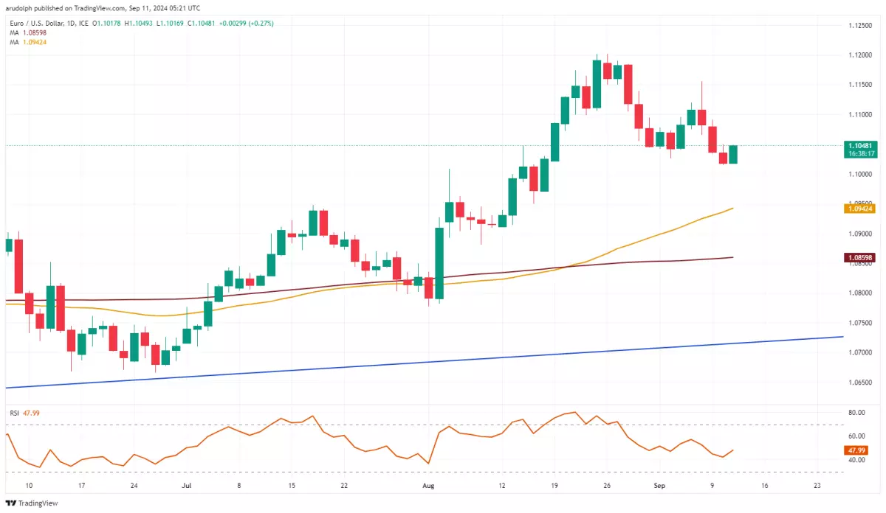The height and width of the screenshot is (513, 886).
Task: Click the Sep label on the date axis
Action: 659,486
